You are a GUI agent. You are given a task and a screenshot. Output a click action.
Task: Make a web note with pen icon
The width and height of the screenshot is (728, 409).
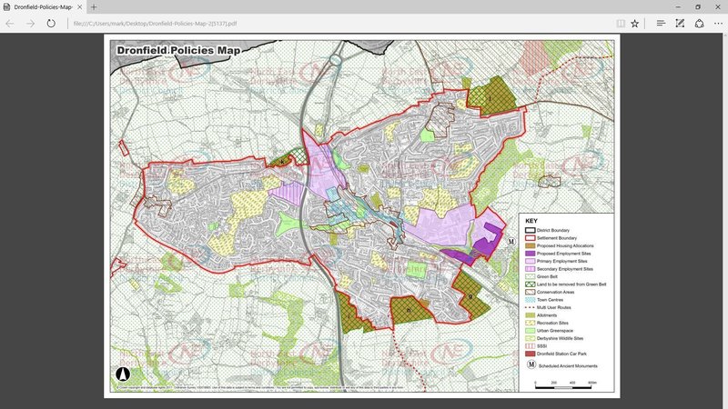[680, 23]
